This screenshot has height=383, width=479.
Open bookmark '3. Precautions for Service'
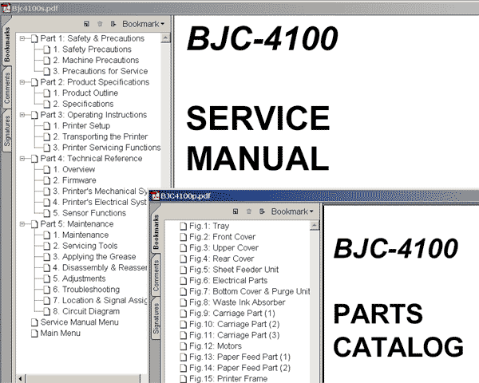click(x=101, y=71)
